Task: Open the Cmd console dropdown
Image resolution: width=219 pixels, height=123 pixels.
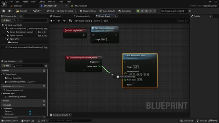Action: tap(42, 121)
